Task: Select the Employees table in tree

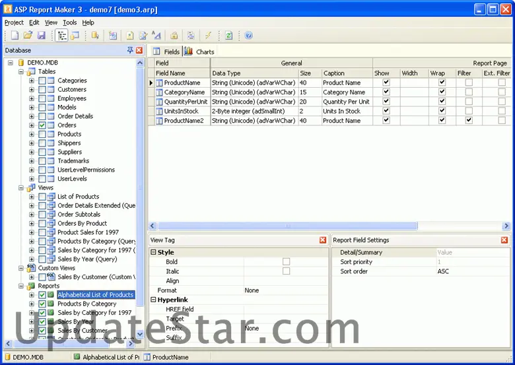Action: 72,98
